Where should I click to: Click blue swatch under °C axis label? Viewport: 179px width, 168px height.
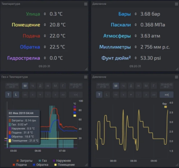75,112
